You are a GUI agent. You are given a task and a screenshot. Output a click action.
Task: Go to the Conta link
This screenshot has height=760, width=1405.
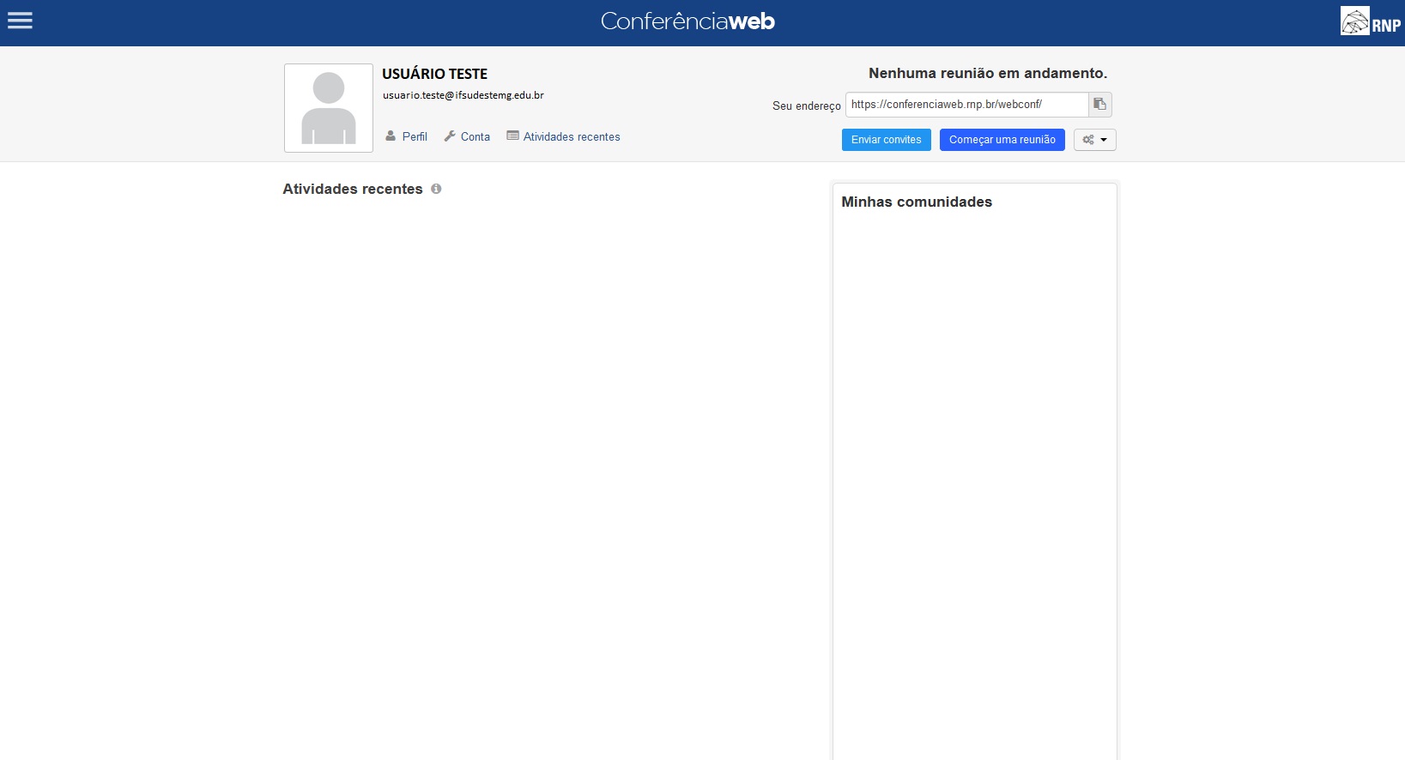(475, 136)
